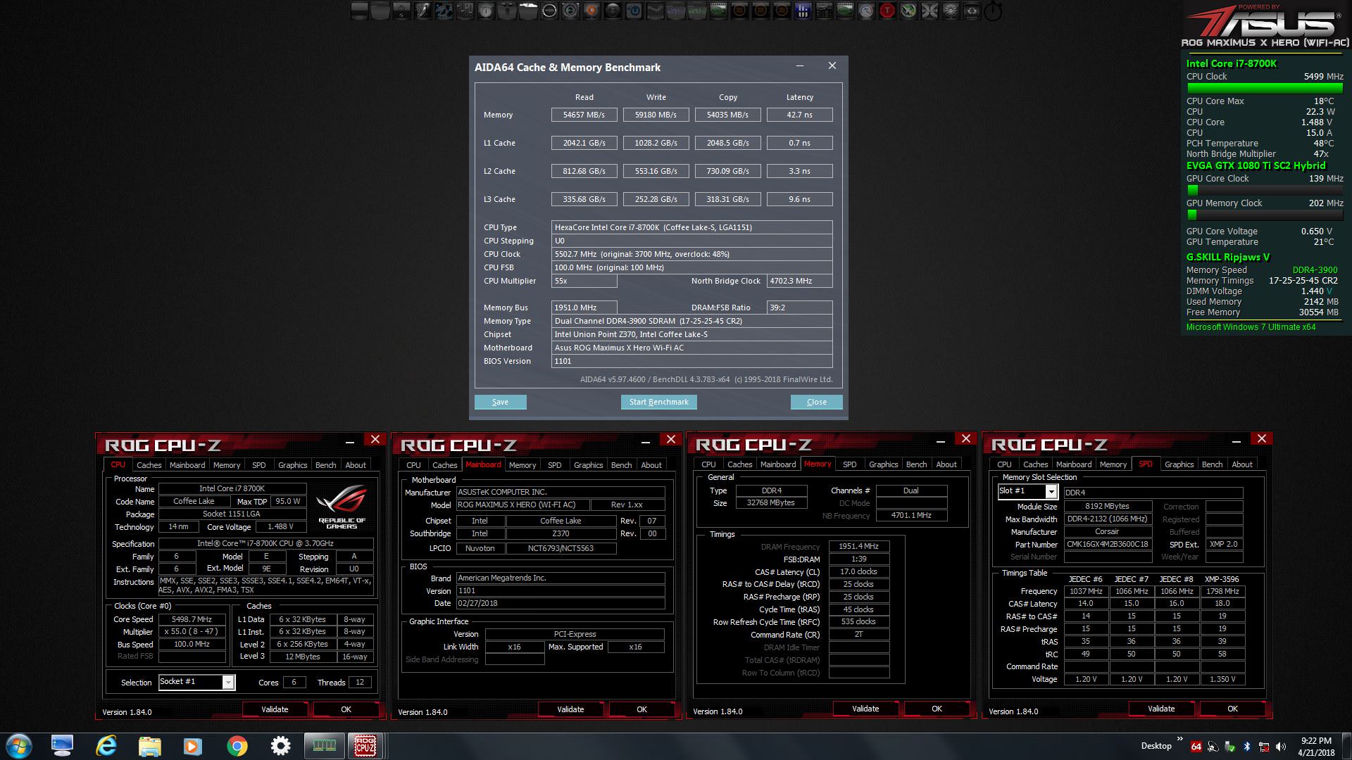Screen dimensions: 1352x760
Task: Open the Bench tab in the SPD CPU-Z window
Action: [x=1212, y=464]
